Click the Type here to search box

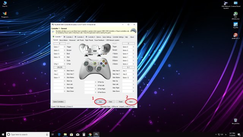(x=28, y=134)
